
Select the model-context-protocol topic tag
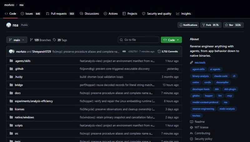(205, 102)
